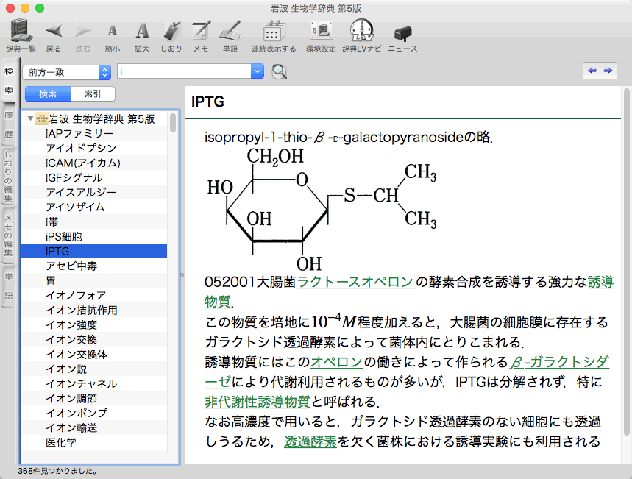
Task: Switch to the 索引 index segment
Action: [93, 93]
